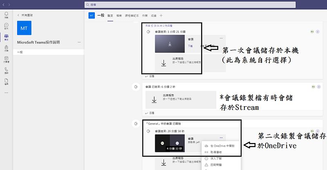Click first participant avatar on 1小時21分鐘 post
Image resolution: width=327 pixels, height=170 pixels.
pos(312,32)
